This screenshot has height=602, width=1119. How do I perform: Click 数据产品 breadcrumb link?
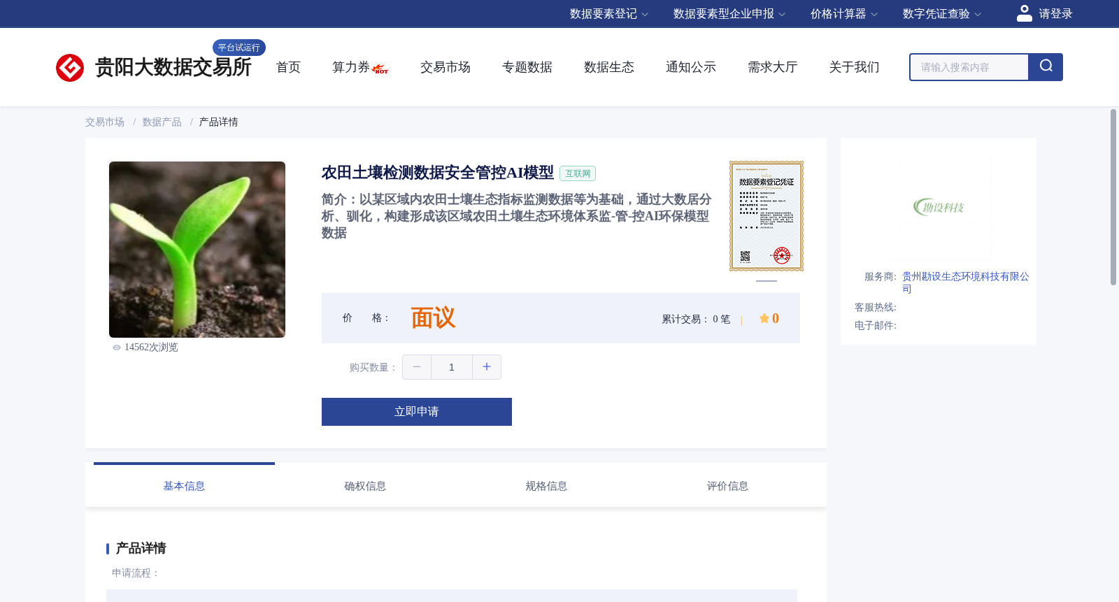point(162,122)
